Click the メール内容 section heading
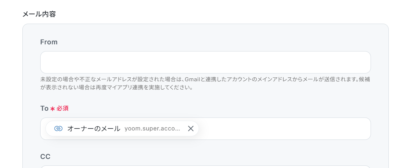The width and height of the screenshot is (404, 168). point(39,14)
